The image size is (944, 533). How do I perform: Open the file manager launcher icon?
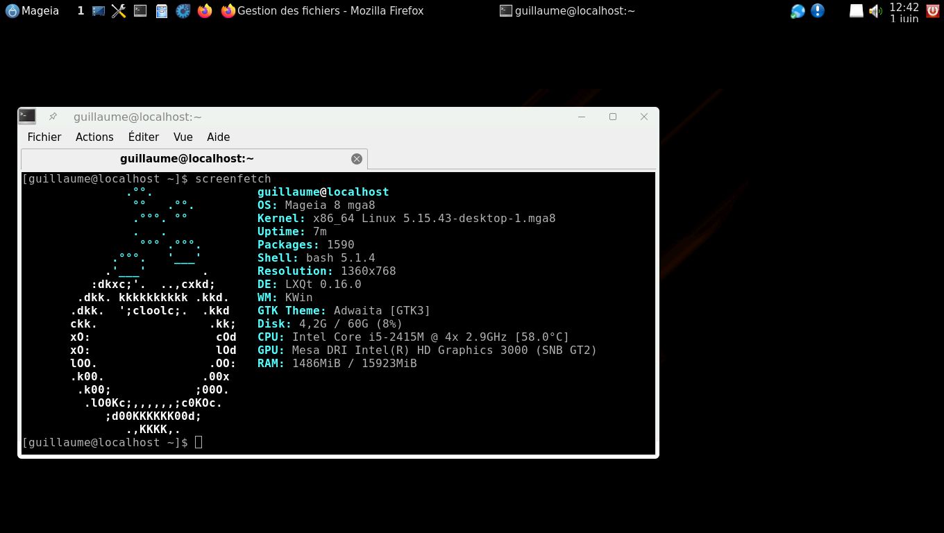(162, 10)
